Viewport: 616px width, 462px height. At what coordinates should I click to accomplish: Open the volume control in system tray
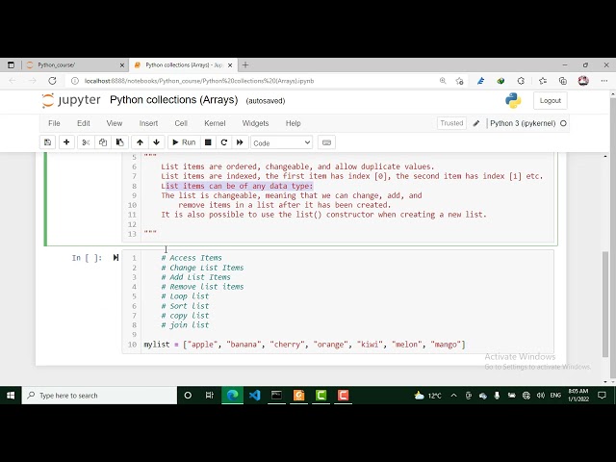click(x=541, y=396)
